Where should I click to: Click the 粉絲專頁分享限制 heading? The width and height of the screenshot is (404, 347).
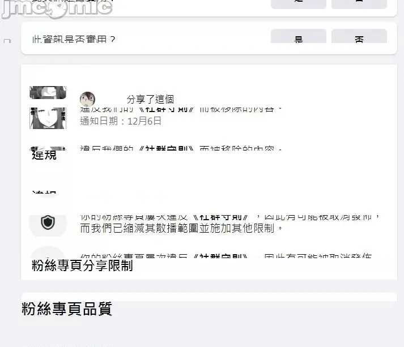point(82,265)
